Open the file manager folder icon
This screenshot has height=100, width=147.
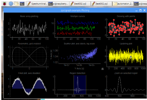point(16,4)
